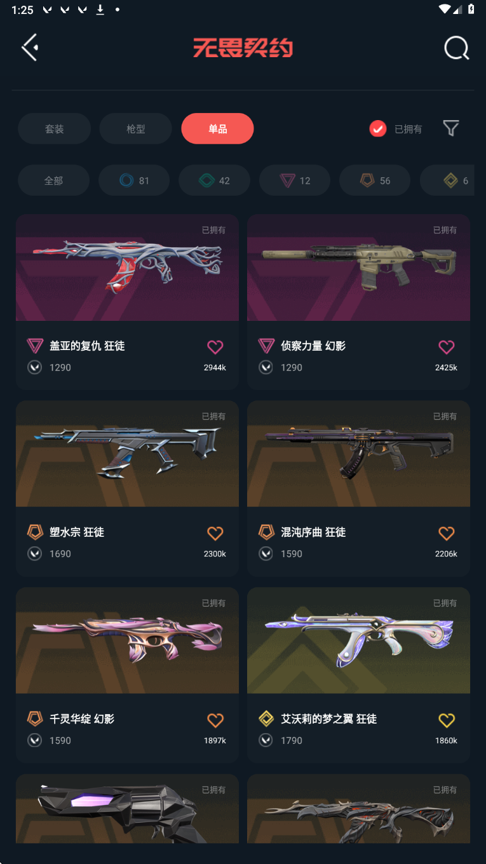Select the 单品 tab

coord(217,129)
